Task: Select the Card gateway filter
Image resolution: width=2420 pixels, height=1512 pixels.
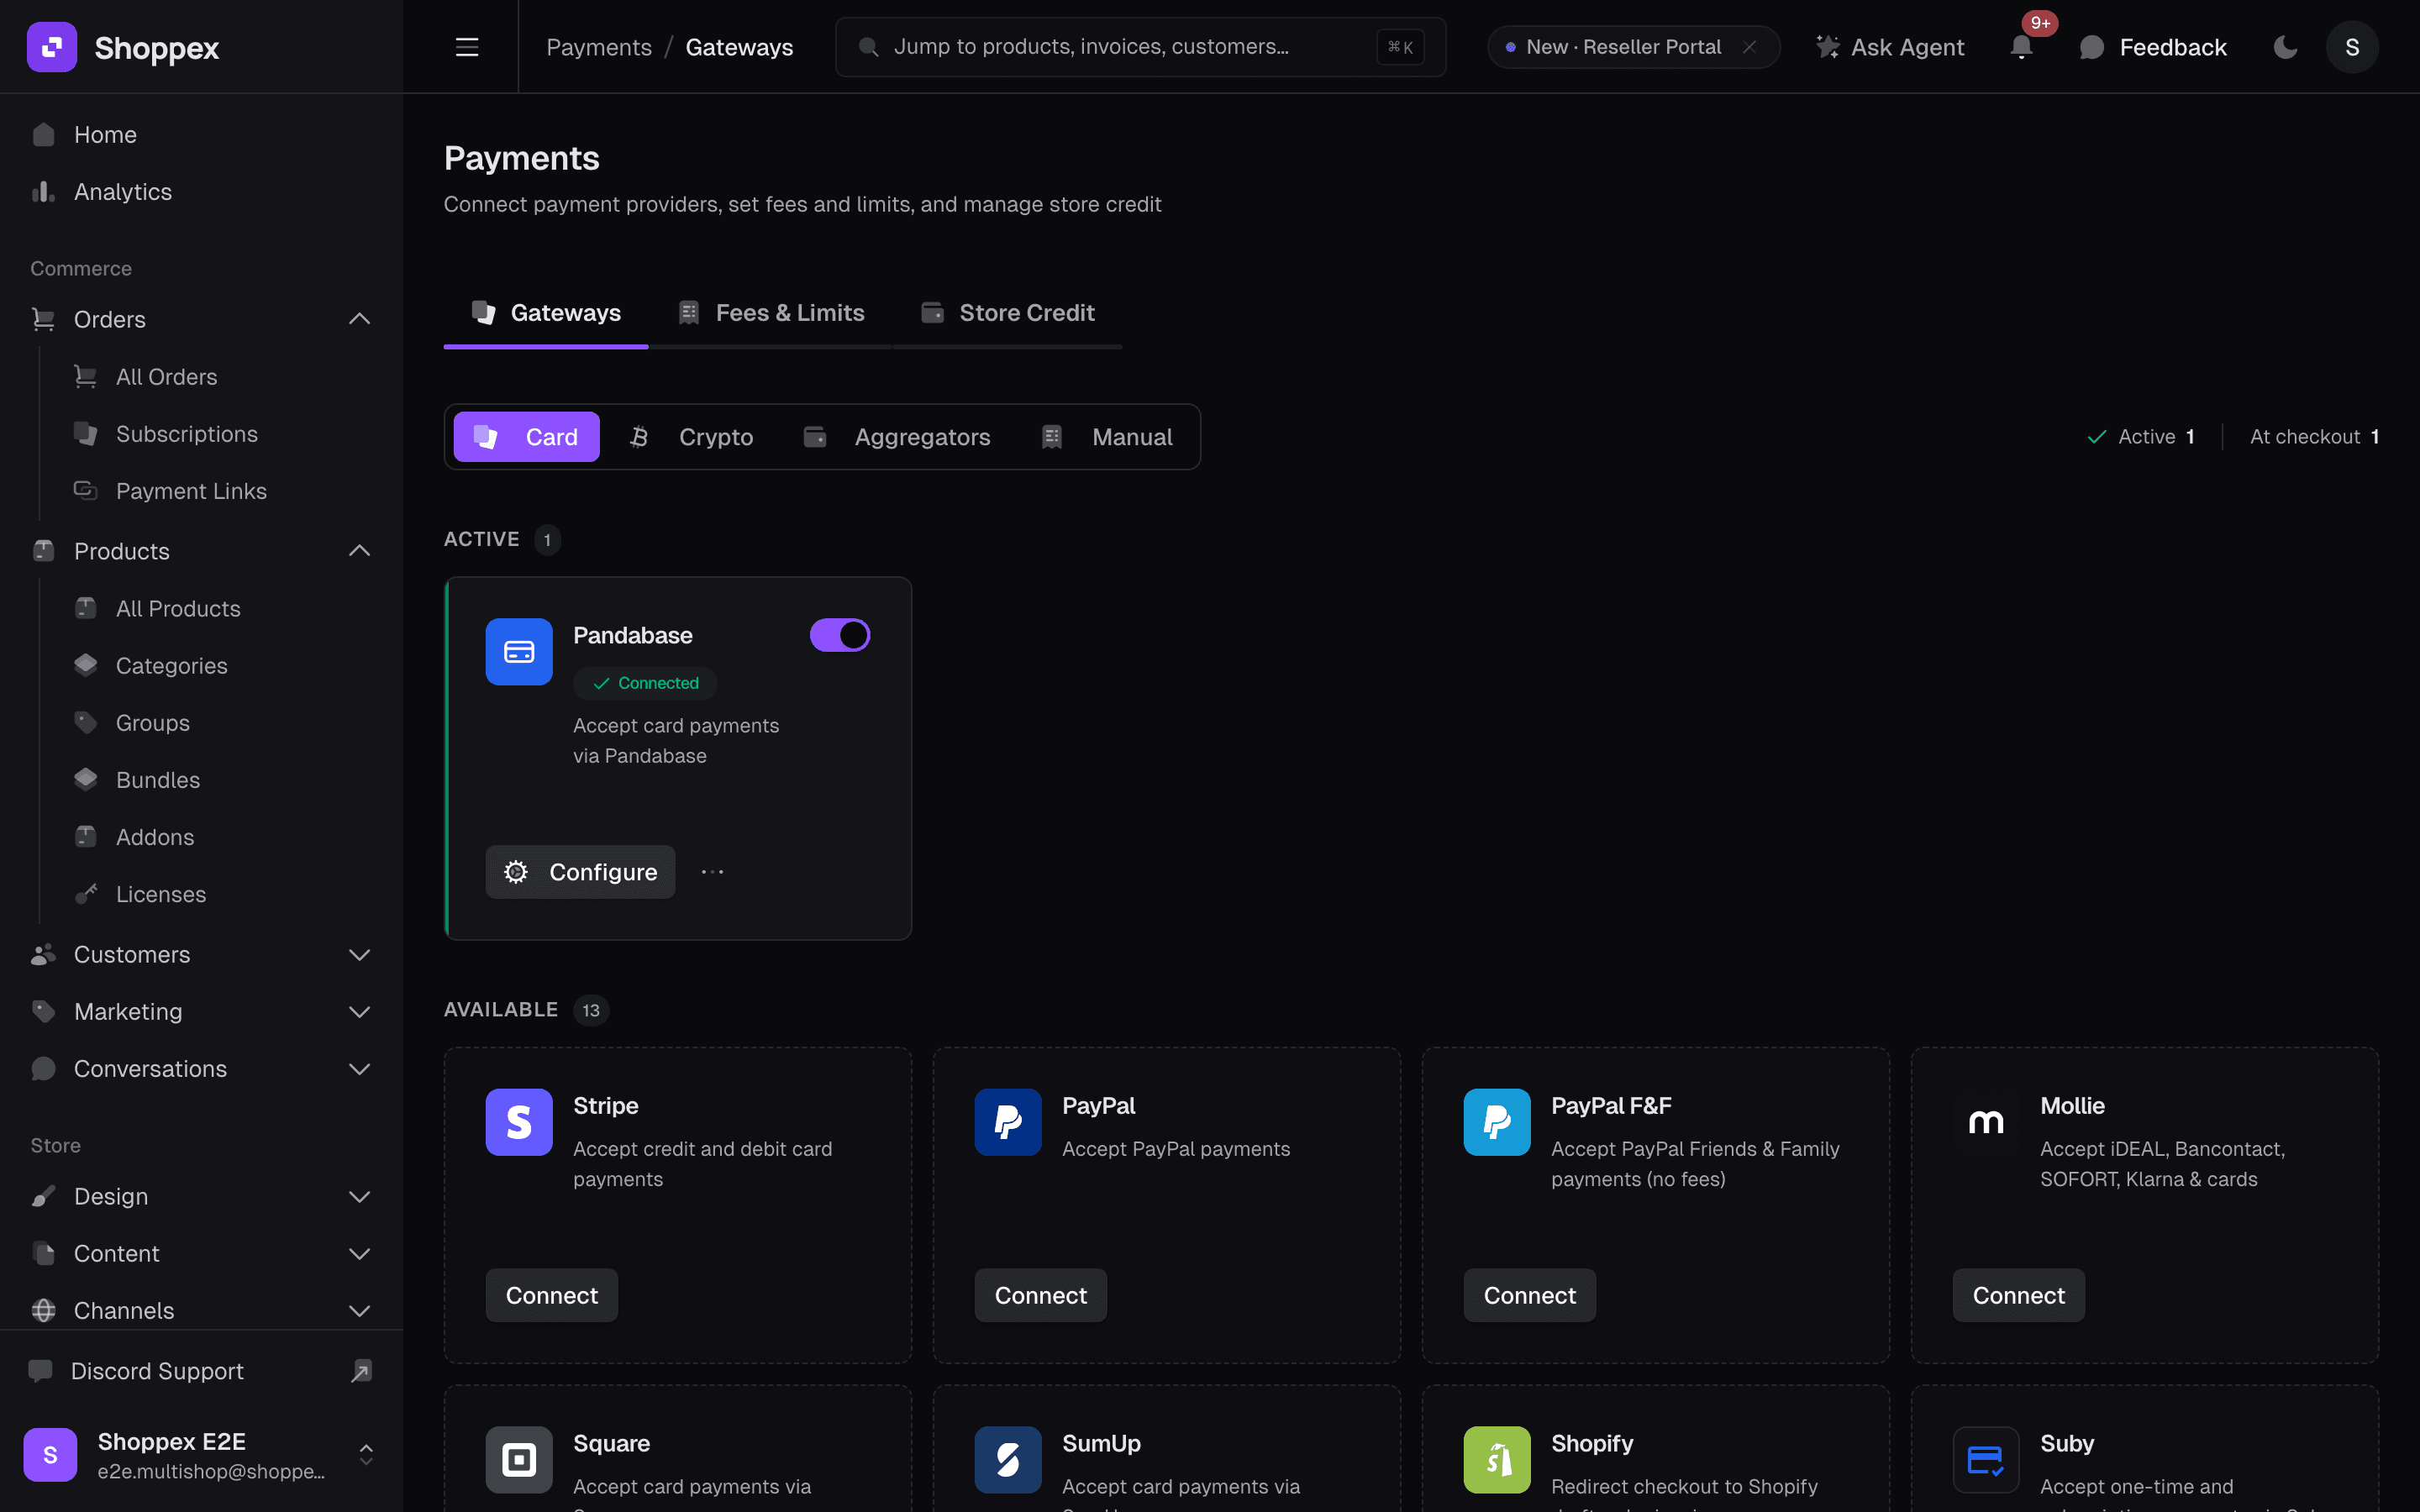Action: 527,437
